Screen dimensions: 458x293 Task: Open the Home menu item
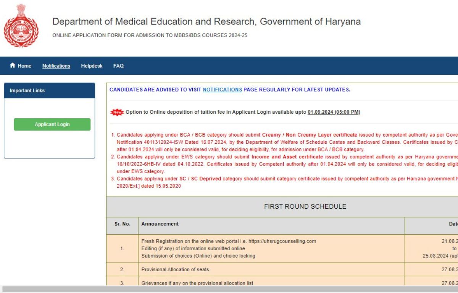click(21, 66)
